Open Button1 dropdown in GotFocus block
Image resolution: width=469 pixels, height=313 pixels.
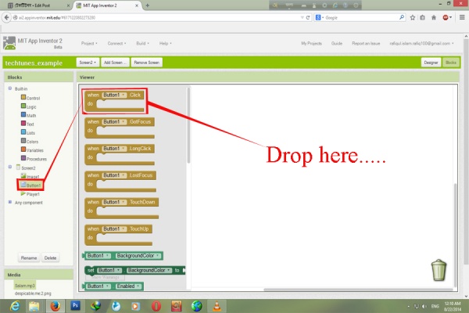pyautogui.click(x=114, y=121)
